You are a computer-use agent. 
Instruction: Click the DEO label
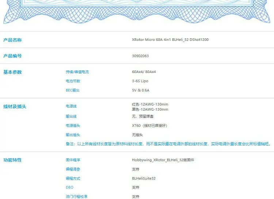pos(69,187)
